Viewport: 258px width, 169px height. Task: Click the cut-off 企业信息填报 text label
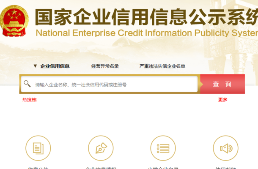coord(101,168)
